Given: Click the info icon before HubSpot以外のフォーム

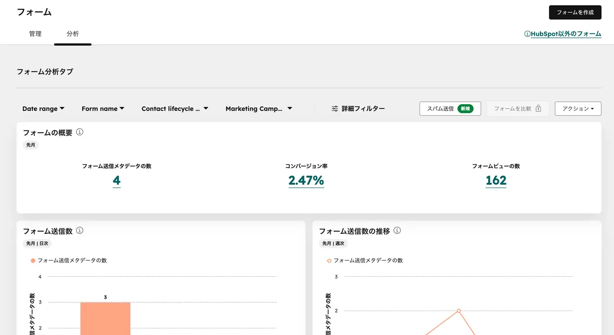Looking at the screenshot, I should [528, 34].
